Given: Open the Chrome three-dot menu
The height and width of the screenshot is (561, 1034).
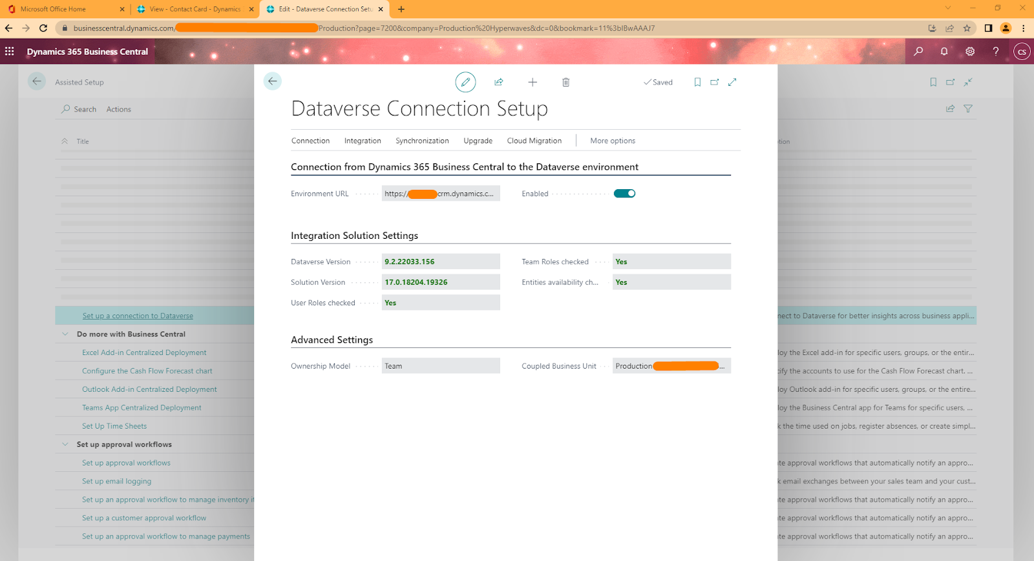Looking at the screenshot, I should point(1024,28).
